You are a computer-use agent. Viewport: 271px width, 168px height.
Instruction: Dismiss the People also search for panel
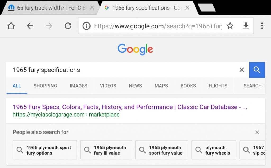pyautogui.click(x=257, y=132)
